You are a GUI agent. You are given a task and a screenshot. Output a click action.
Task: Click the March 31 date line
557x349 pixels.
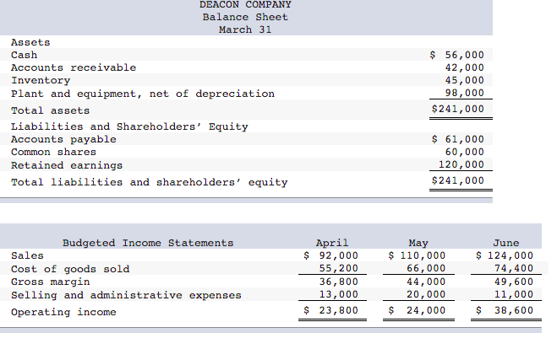pos(245,30)
